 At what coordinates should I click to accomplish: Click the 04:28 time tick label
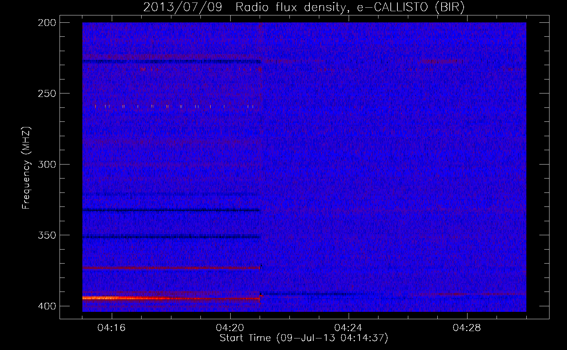click(467, 328)
